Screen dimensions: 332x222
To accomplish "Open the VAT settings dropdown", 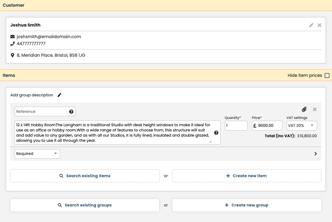I will click(302, 126).
